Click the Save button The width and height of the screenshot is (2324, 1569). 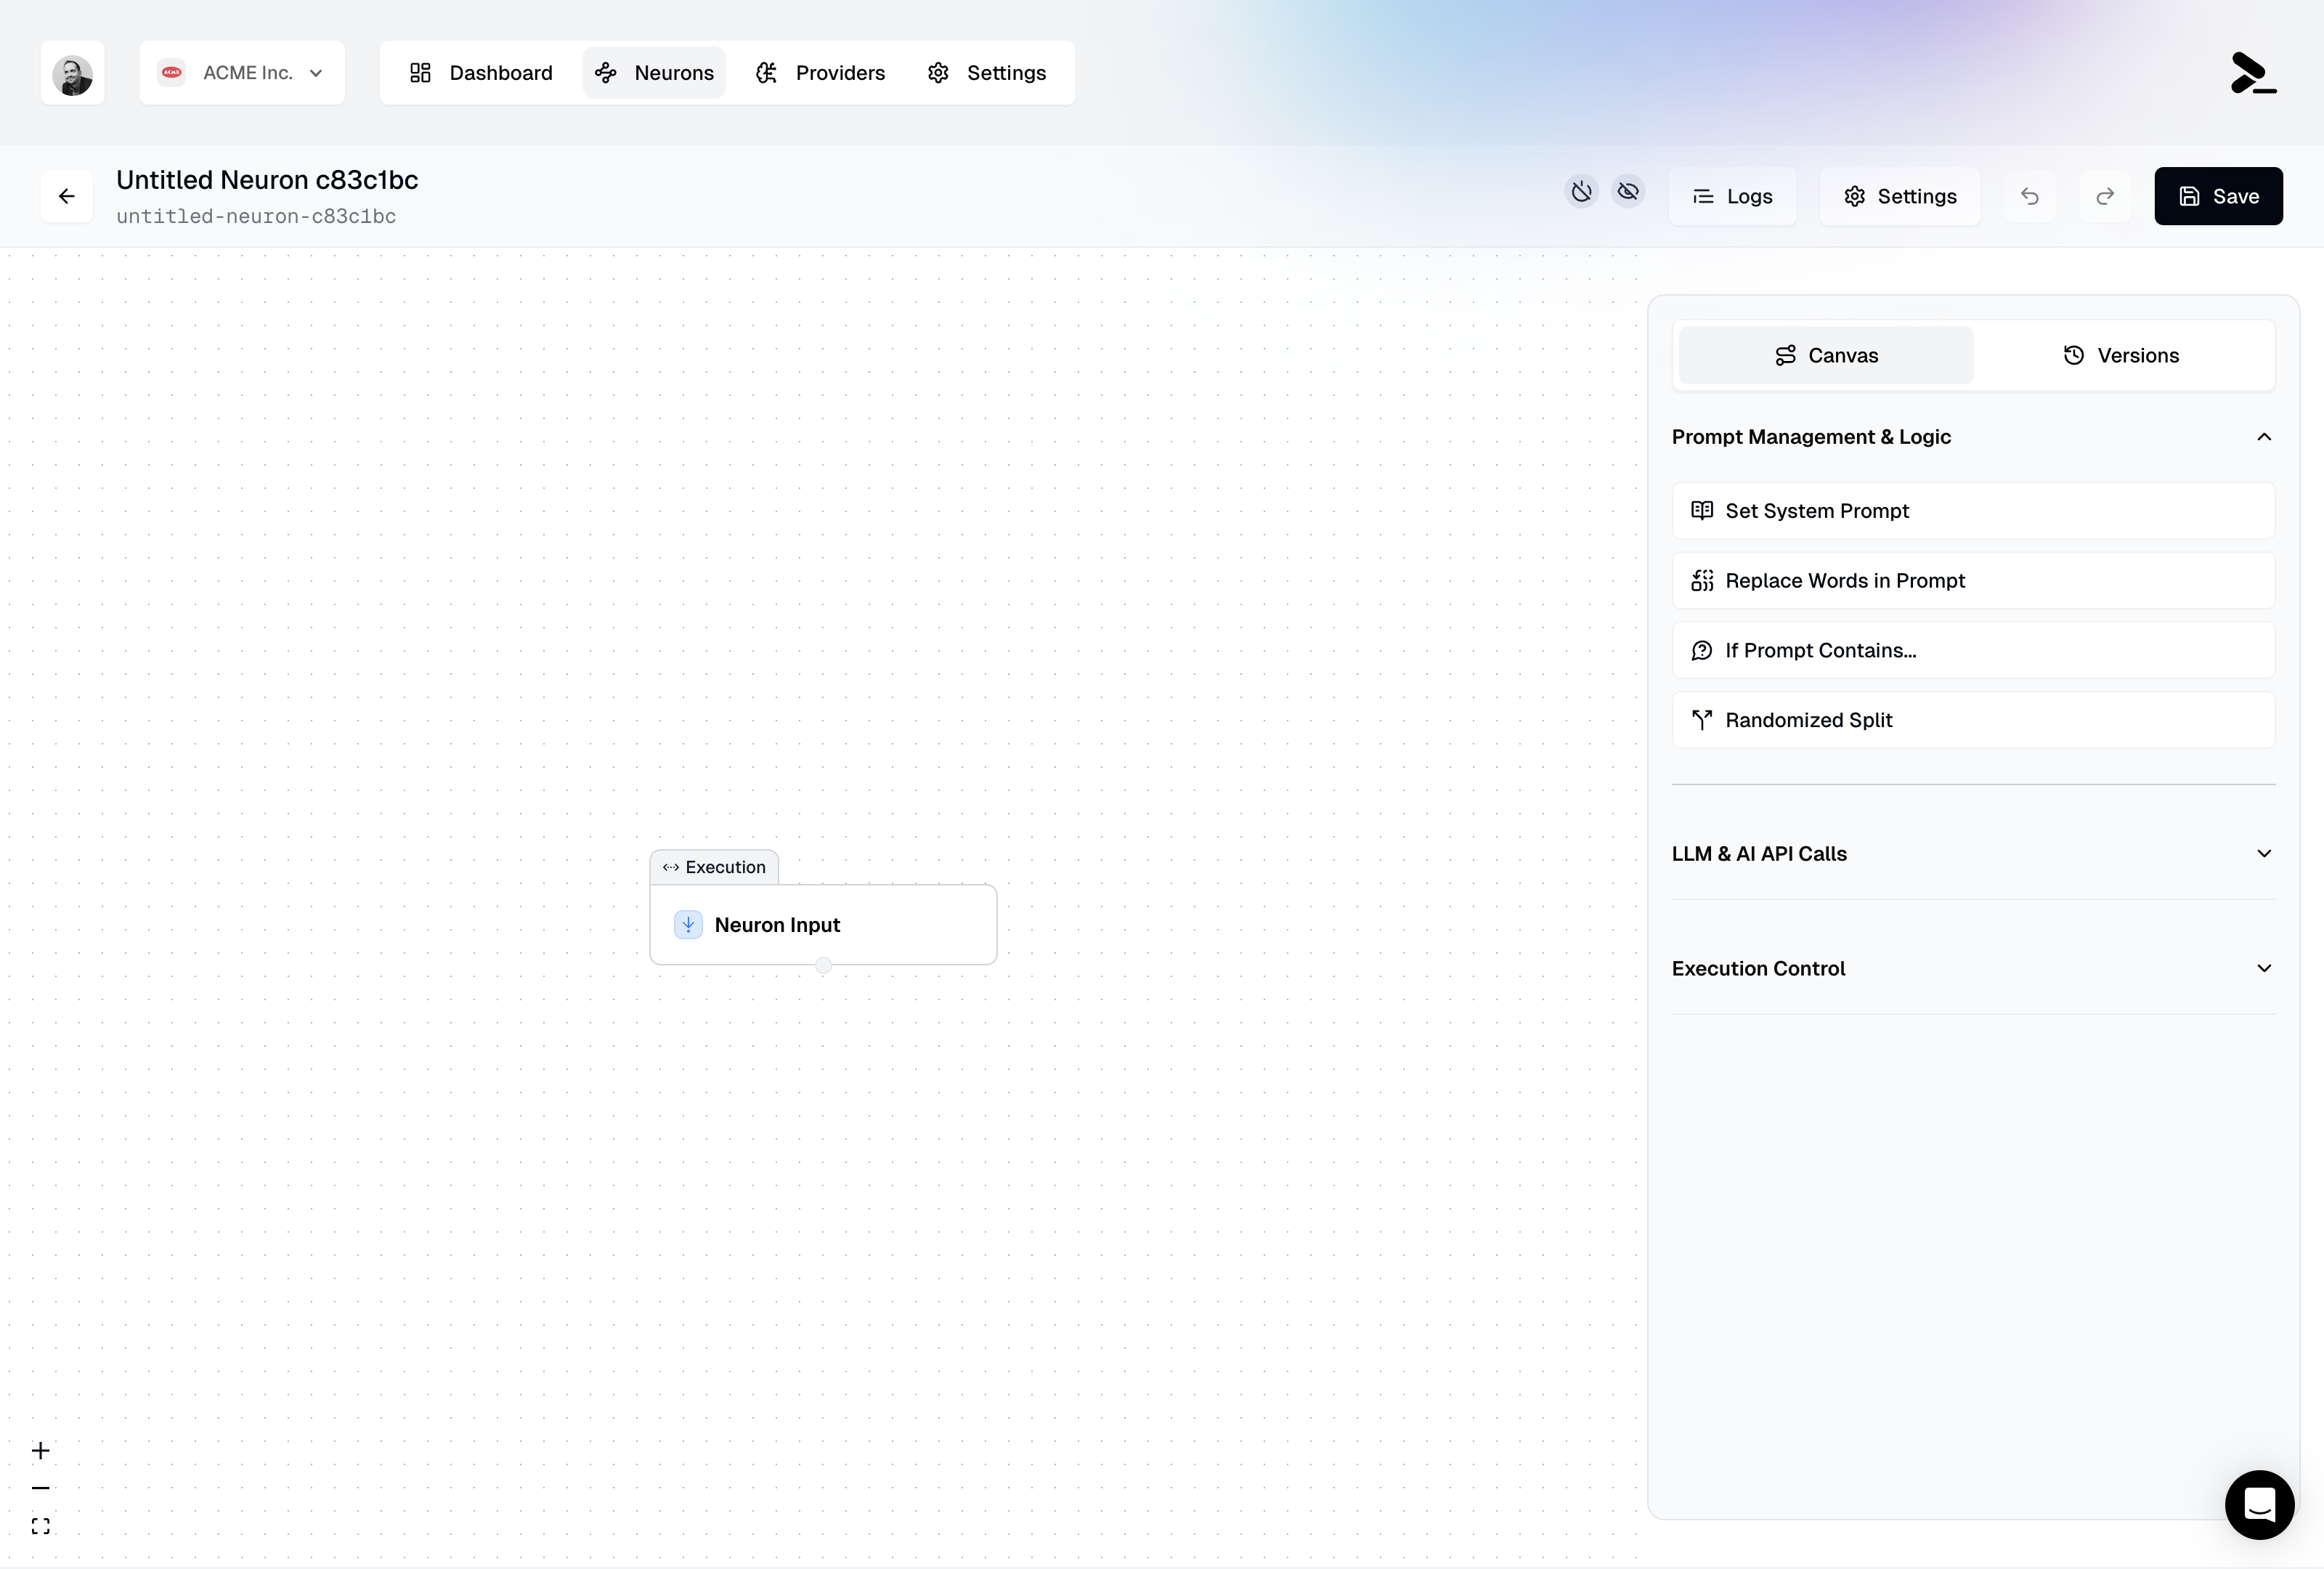[x=2217, y=196]
